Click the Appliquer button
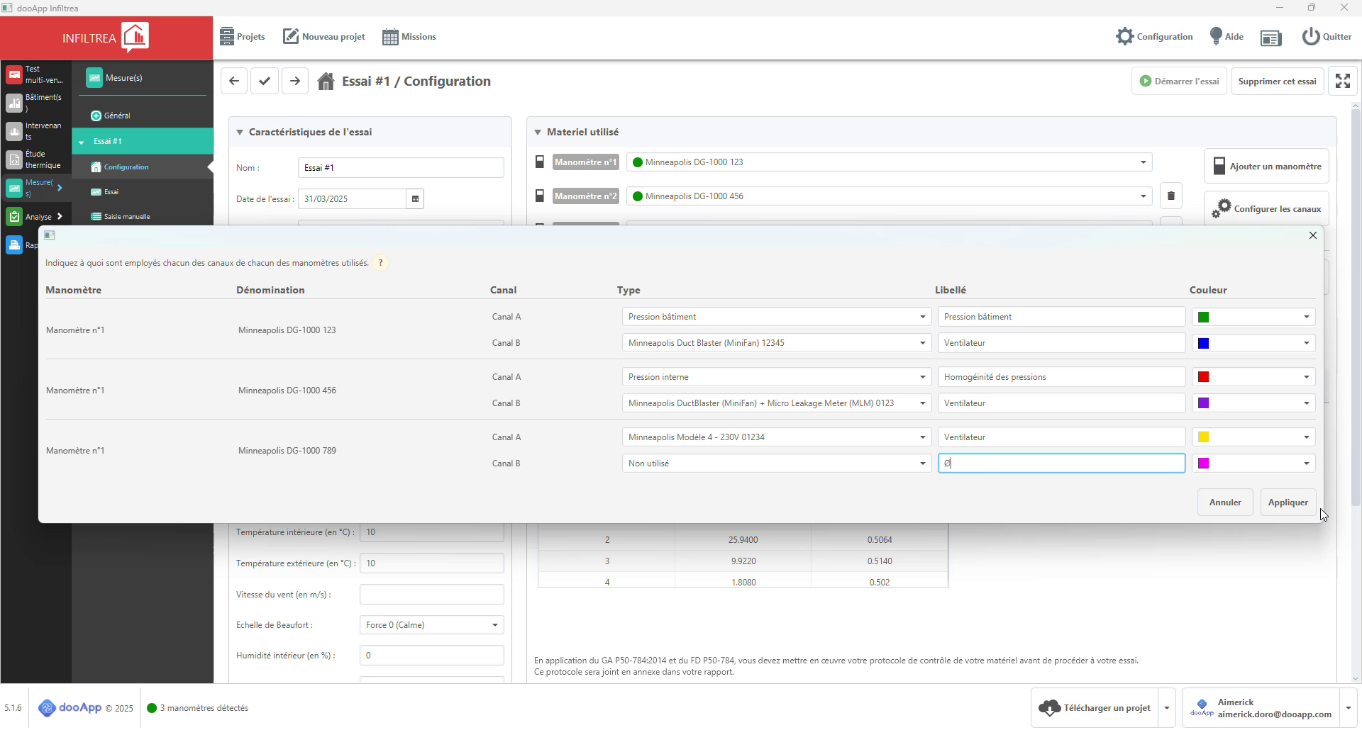This screenshot has height=730, width=1362. click(x=1288, y=502)
